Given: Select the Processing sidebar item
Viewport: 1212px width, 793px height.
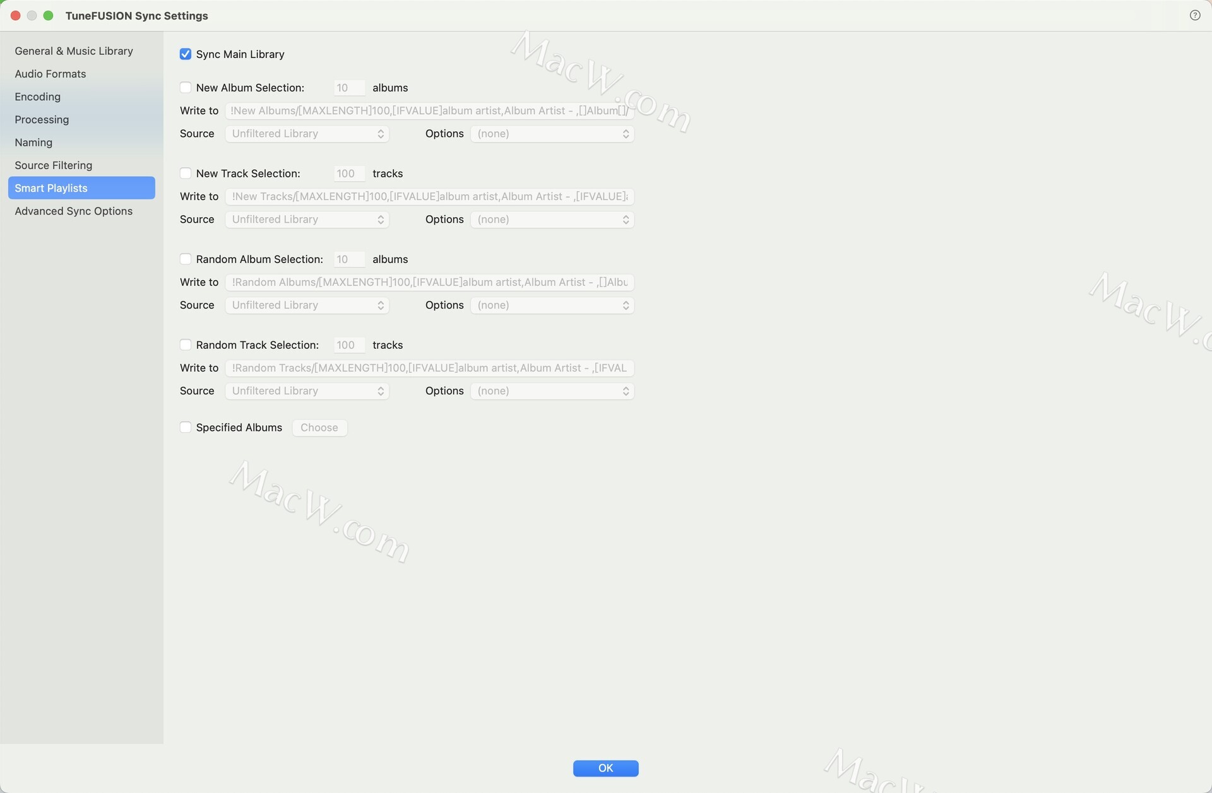Looking at the screenshot, I should (81, 119).
